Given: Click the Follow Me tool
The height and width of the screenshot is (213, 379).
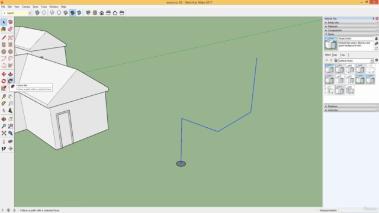Looking at the screenshot, I should click(x=11, y=81).
